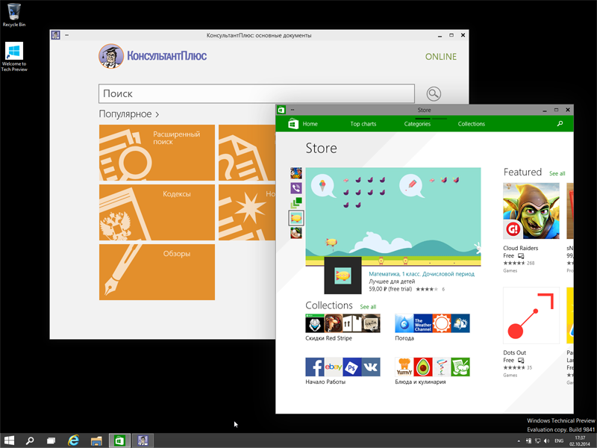Viewport: 597px width, 448px height.
Task: Click See all next to Collections
Action: tap(368, 307)
